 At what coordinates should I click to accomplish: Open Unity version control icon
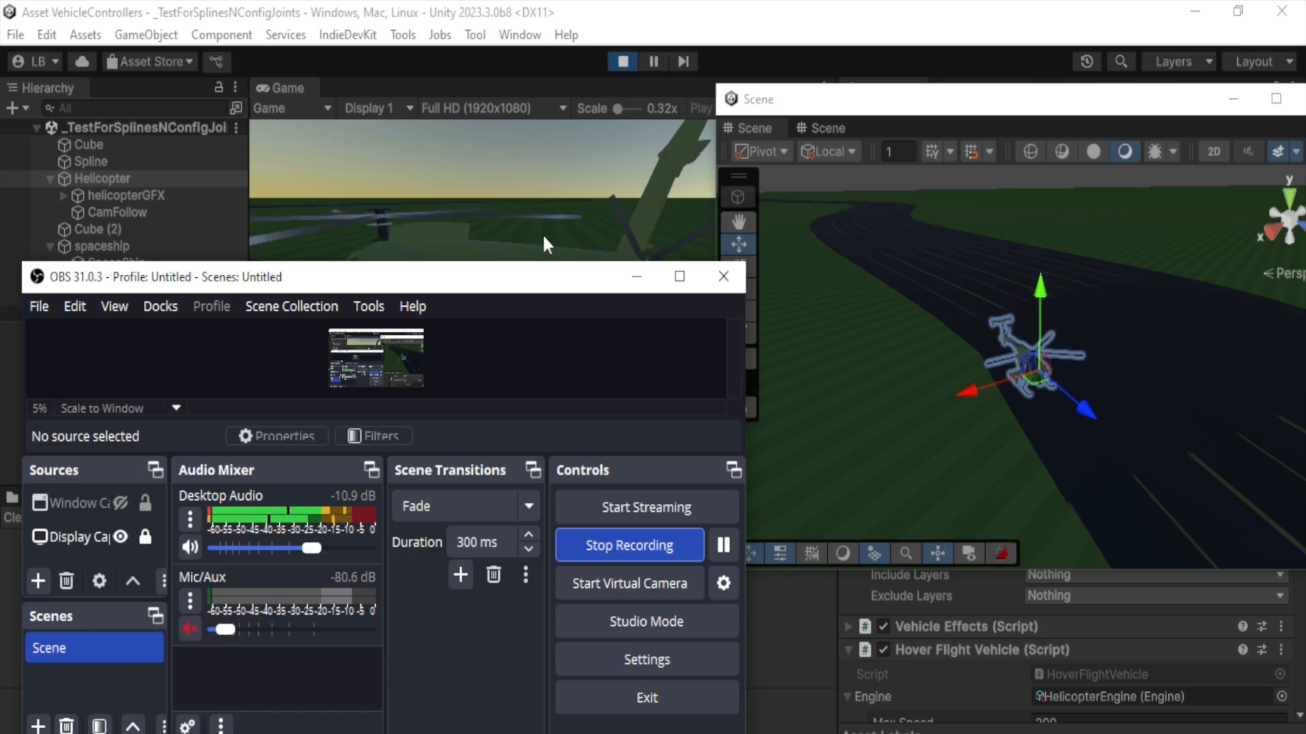click(x=216, y=62)
